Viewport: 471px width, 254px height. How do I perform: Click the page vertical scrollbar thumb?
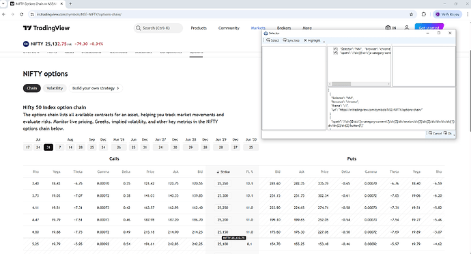[x=470, y=90]
